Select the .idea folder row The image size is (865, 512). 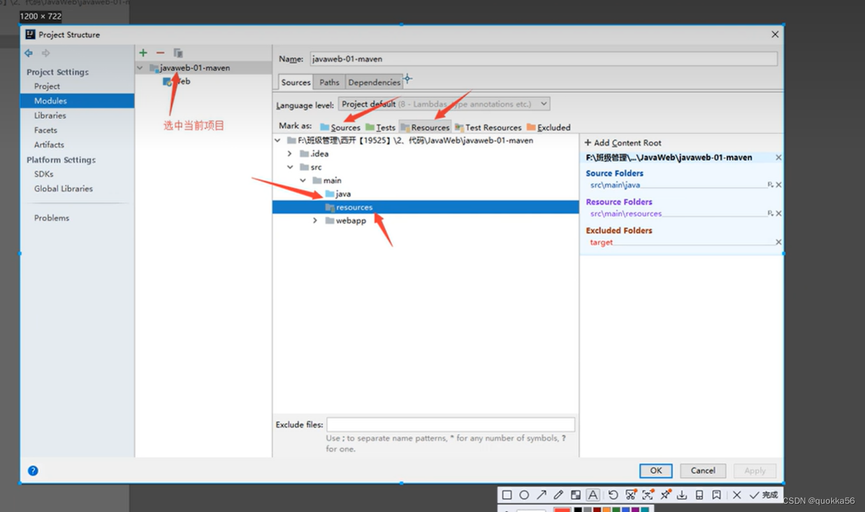point(426,154)
